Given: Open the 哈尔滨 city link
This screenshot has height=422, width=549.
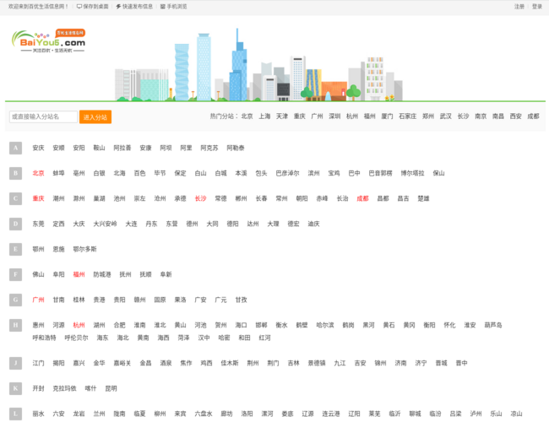Looking at the screenshot, I should tap(325, 325).
